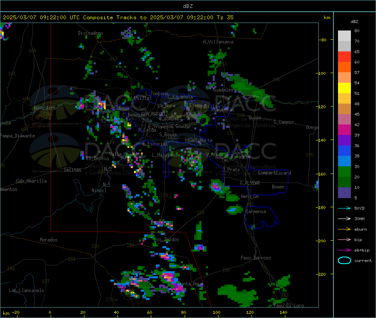Viewport: 376px width, 318px height.
Task: Click the 'Salinas' map label
Action: click(72, 170)
